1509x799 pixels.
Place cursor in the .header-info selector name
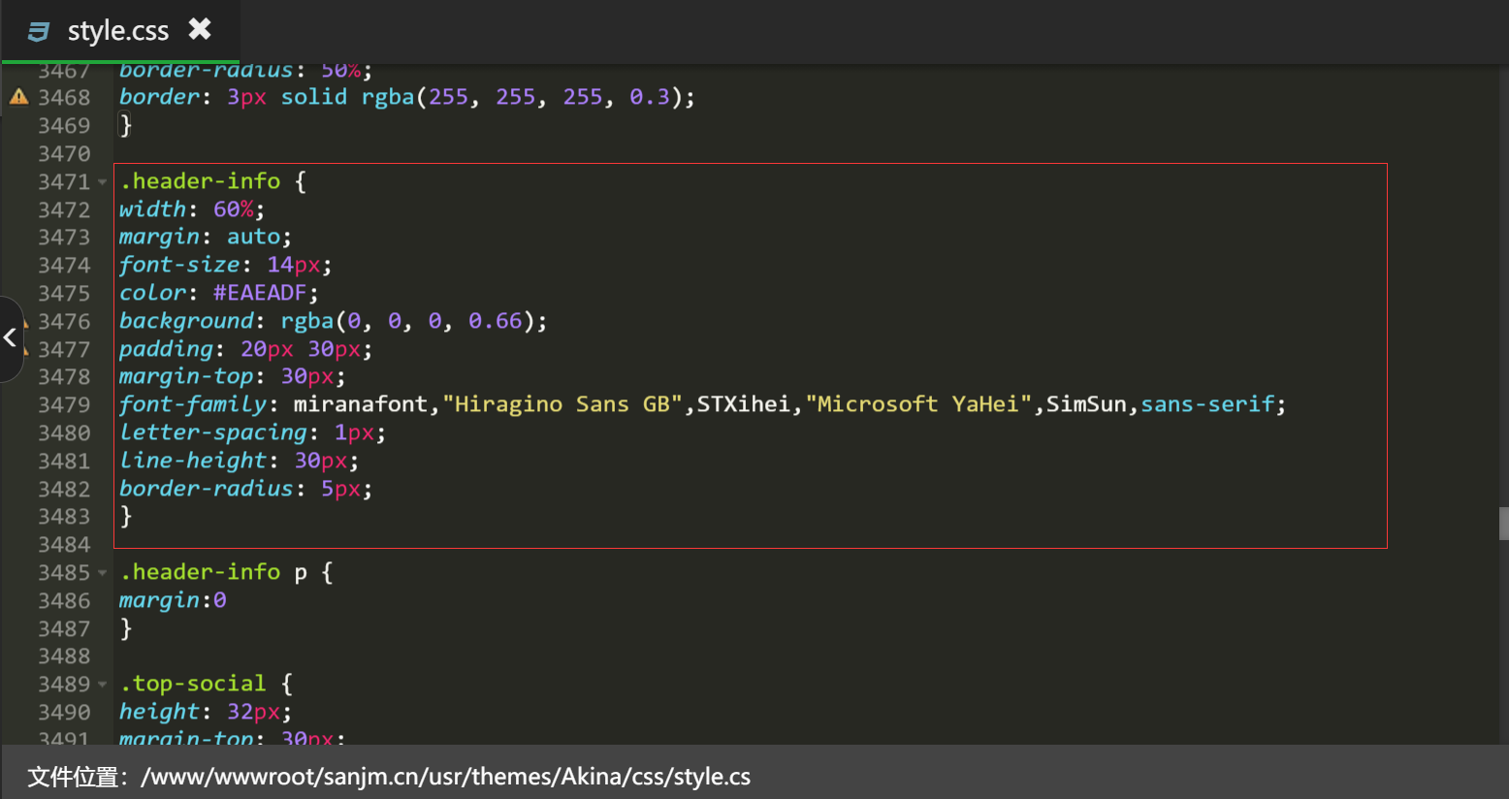pos(200,181)
